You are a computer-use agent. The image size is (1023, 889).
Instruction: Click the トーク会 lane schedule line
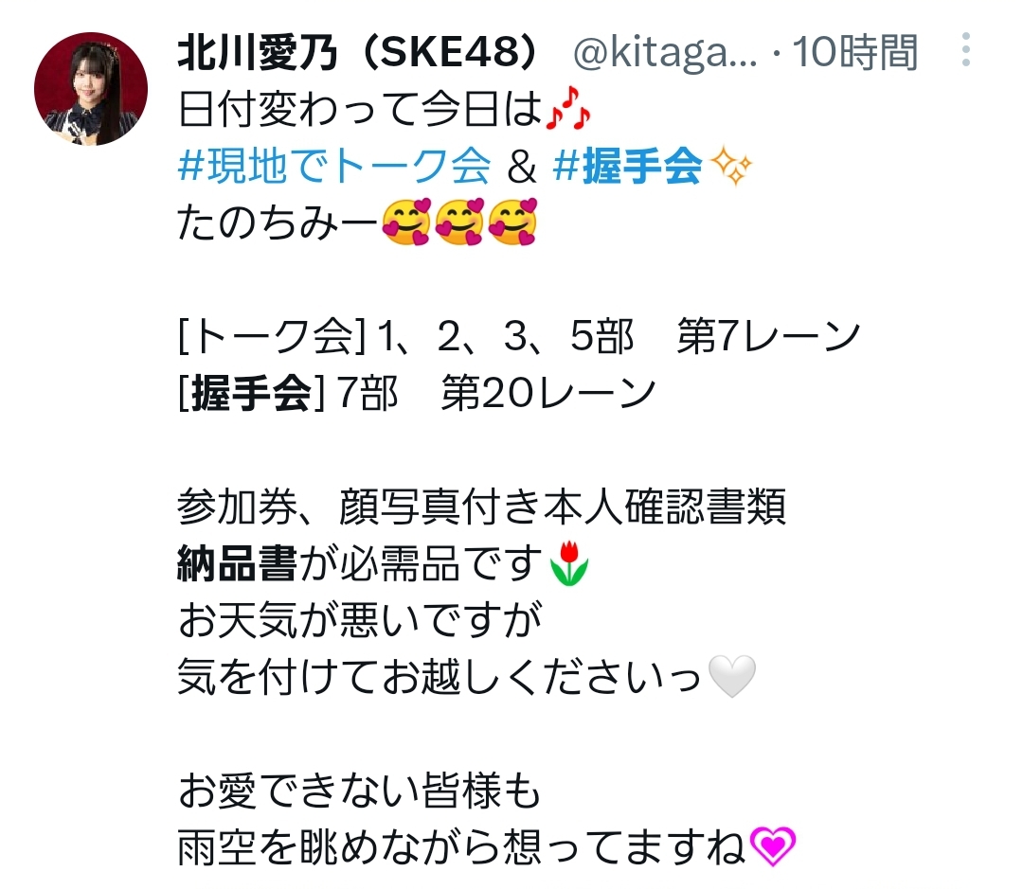click(519, 336)
